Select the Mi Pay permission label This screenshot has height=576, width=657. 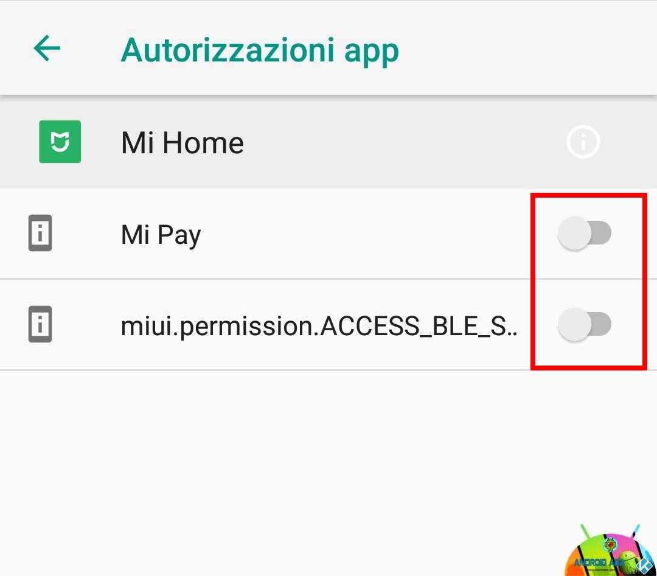click(x=161, y=235)
